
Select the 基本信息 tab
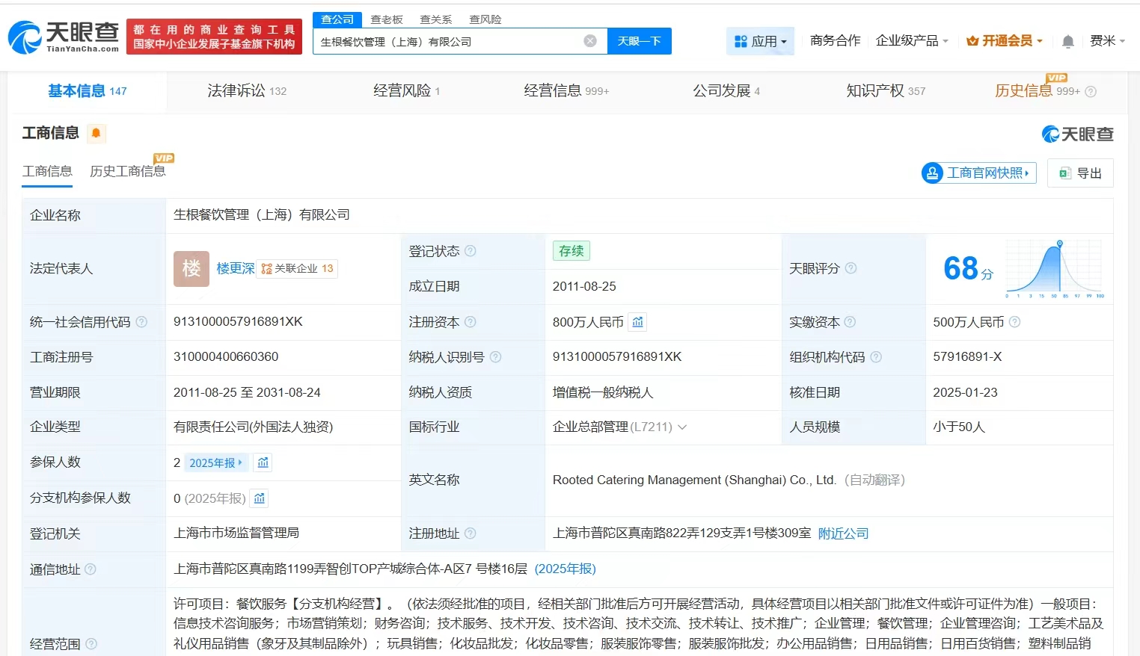(x=88, y=91)
